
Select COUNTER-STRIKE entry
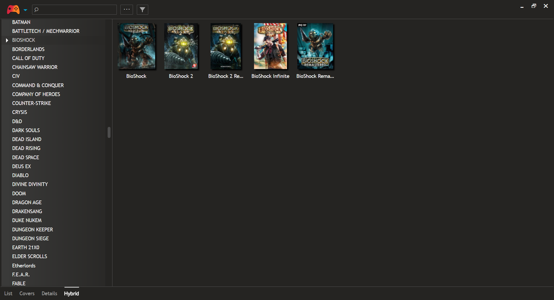[x=31, y=103]
